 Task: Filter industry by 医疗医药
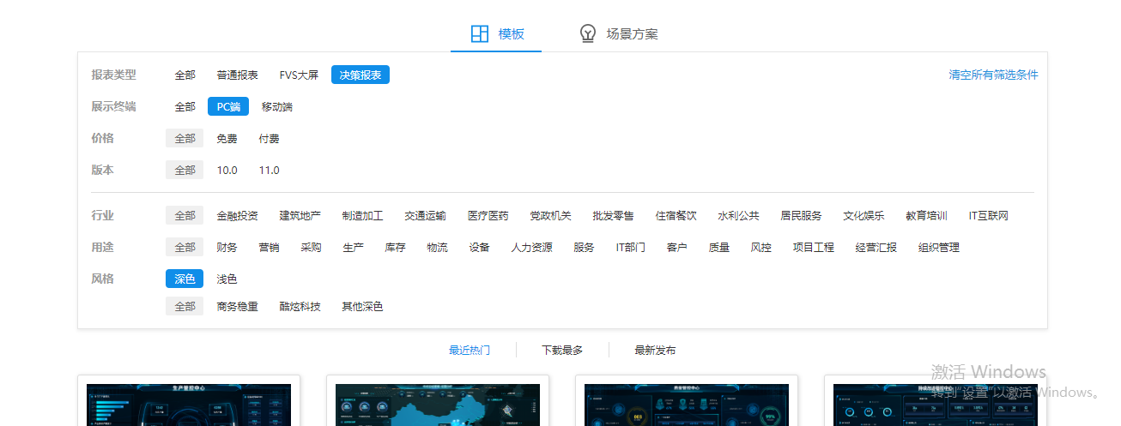488,215
